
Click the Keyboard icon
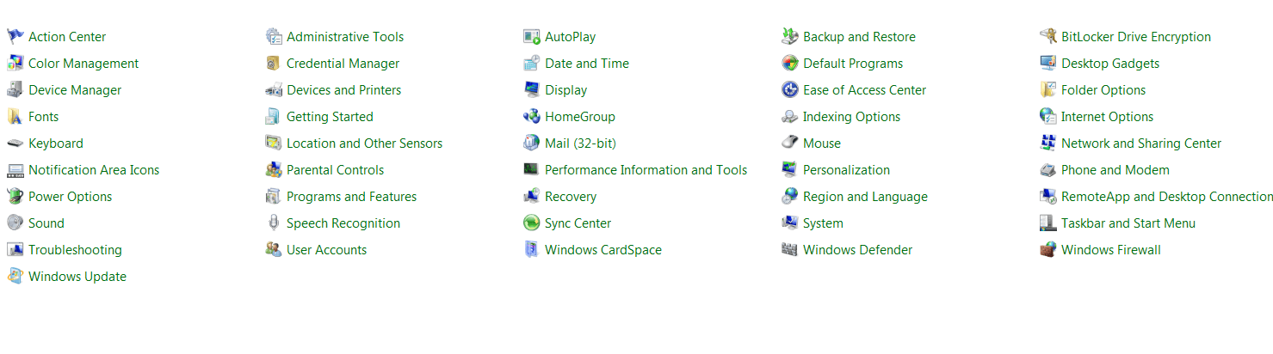pos(15,143)
